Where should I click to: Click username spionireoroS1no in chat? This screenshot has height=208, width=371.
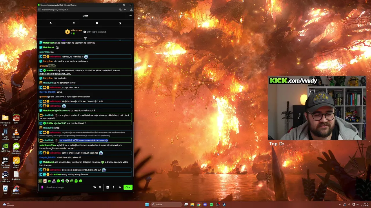[x=48, y=145]
